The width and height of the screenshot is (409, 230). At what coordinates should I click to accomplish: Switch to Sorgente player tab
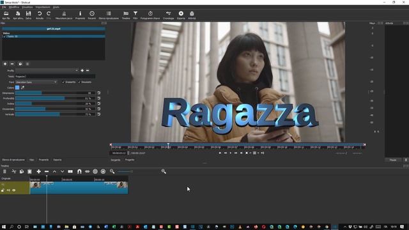(x=116, y=160)
